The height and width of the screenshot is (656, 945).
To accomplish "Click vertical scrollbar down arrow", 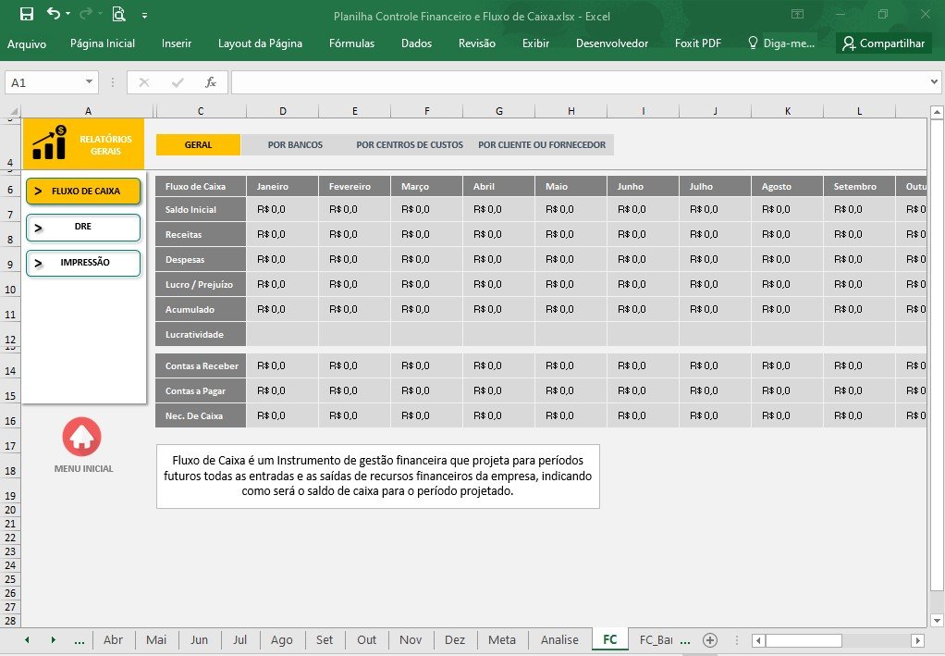I will coord(937,621).
